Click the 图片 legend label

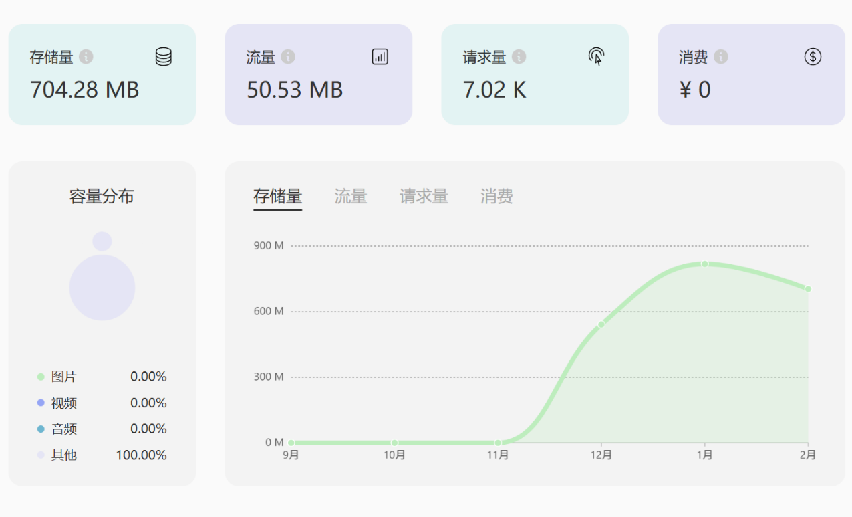click(64, 377)
